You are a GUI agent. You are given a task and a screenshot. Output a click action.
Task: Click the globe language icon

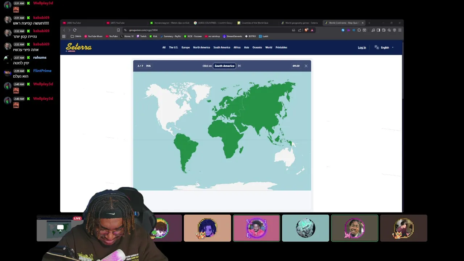point(377,47)
